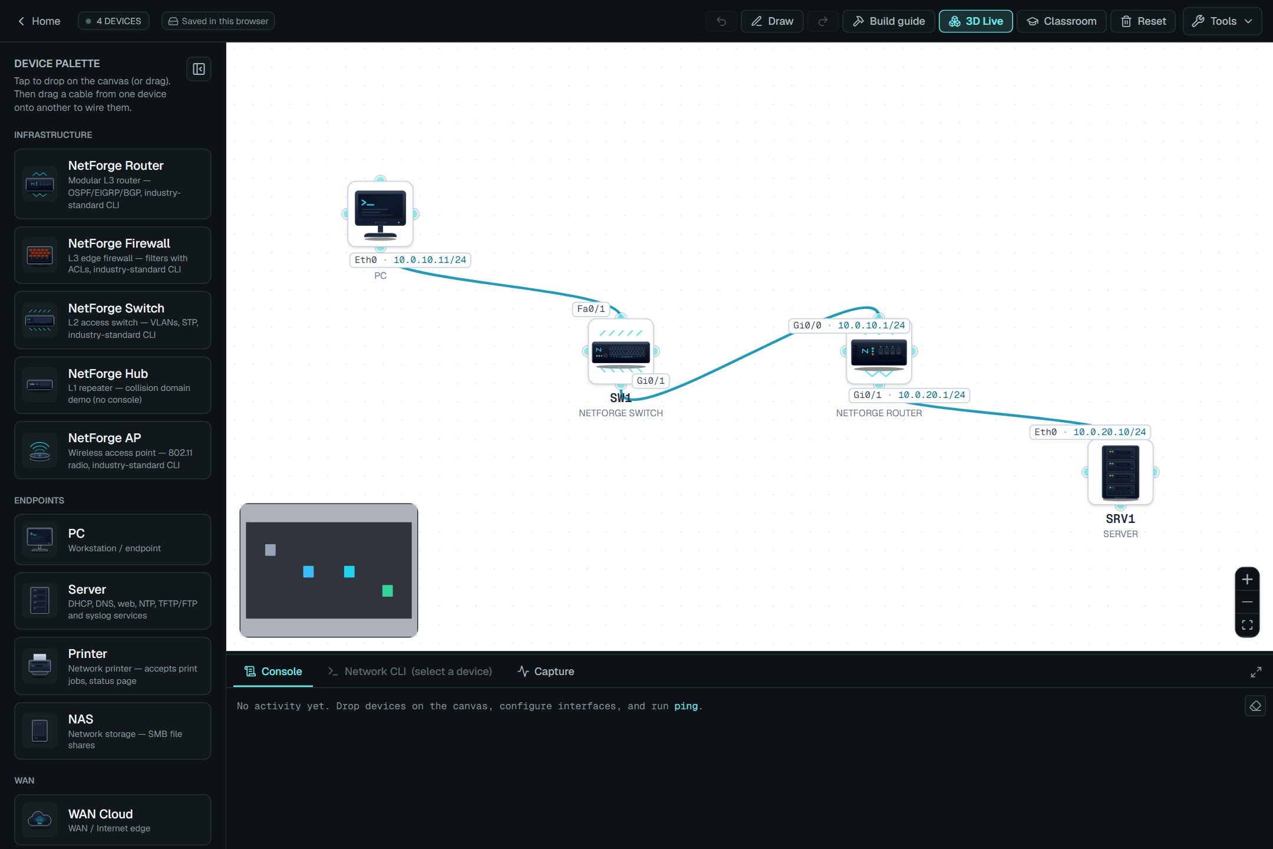
Task: Click the redo arrow button
Action: tap(823, 21)
